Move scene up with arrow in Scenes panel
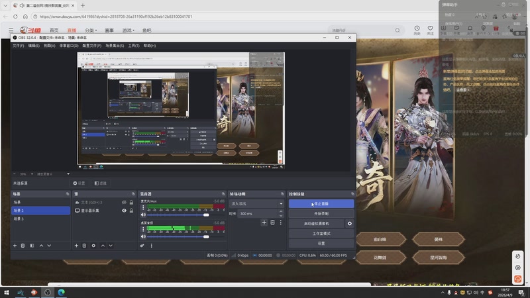This screenshot has width=530, height=298. point(41,246)
